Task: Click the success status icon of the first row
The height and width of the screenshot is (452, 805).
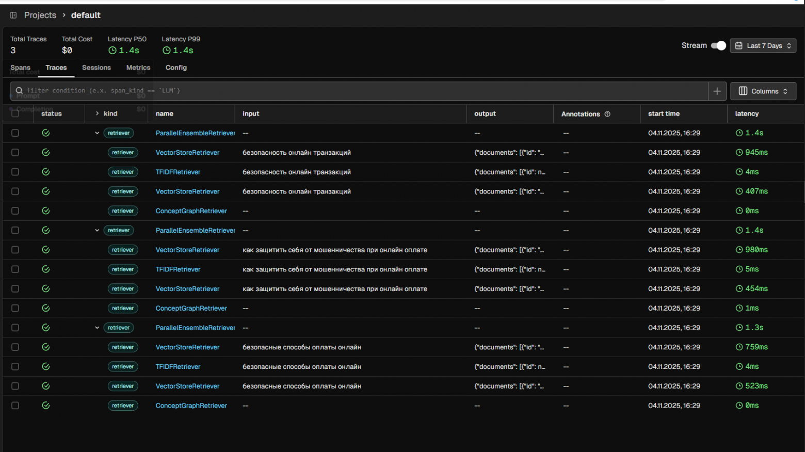Action: pyautogui.click(x=46, y=133)
